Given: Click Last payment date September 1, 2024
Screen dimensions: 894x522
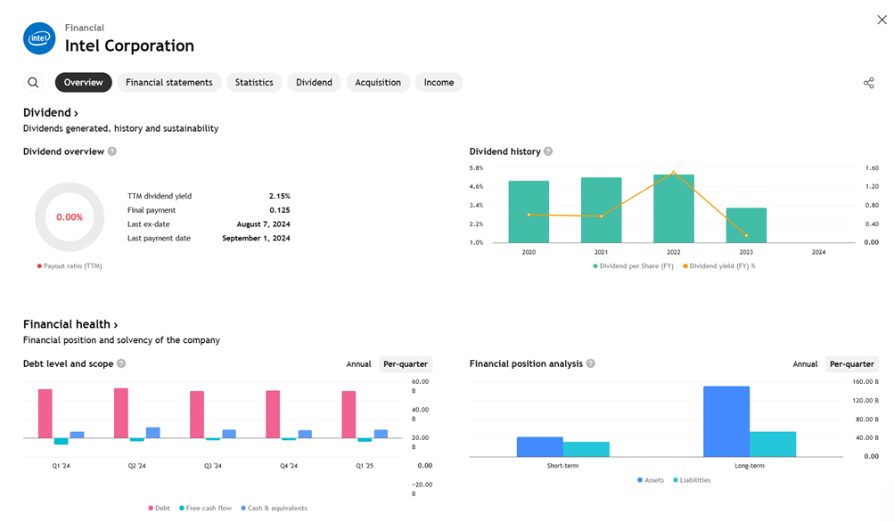Looking at the screenshot, I should point(256,238).
